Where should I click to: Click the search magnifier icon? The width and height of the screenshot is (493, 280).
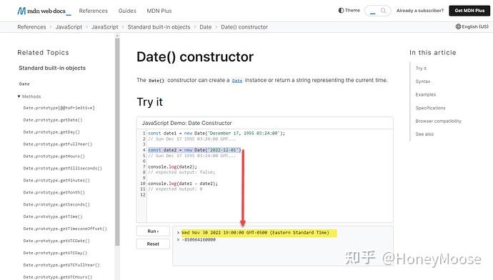pyautogui.click(x=383, y=11)
